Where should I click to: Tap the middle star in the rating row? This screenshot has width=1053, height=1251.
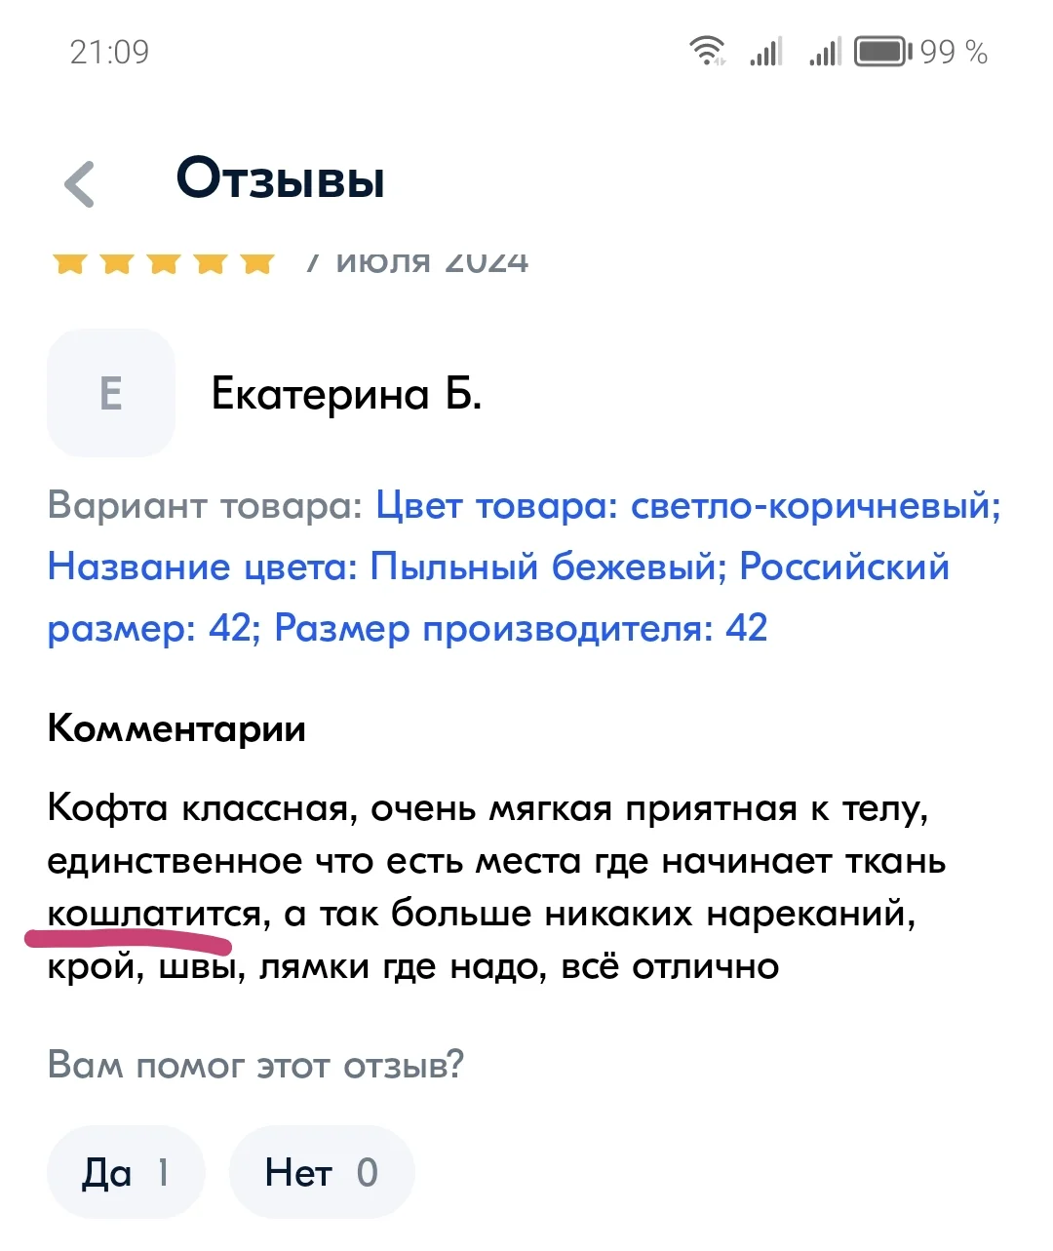tap(162, 260)
